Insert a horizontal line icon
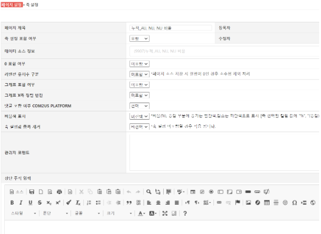This screenshot has width=321, height=234. pyautogui.click(x=276, y=203)
